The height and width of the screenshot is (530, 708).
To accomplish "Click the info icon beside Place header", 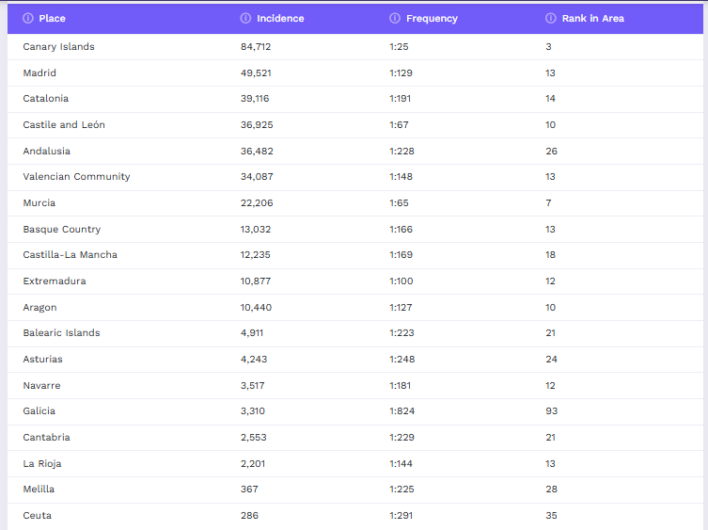I will pyautogui.click(x=28, y=18).
